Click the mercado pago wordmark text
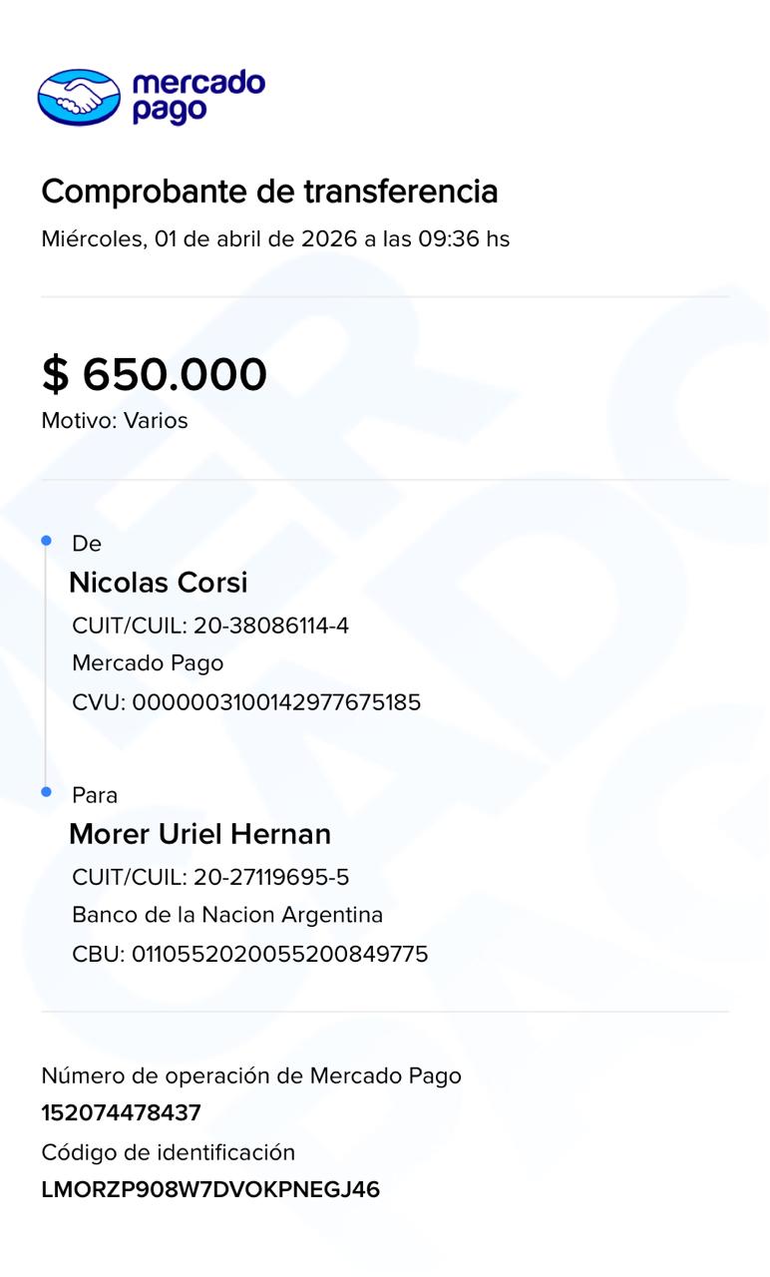The image size is (770, 1277). pyautogui.click(x=198, y=97)
